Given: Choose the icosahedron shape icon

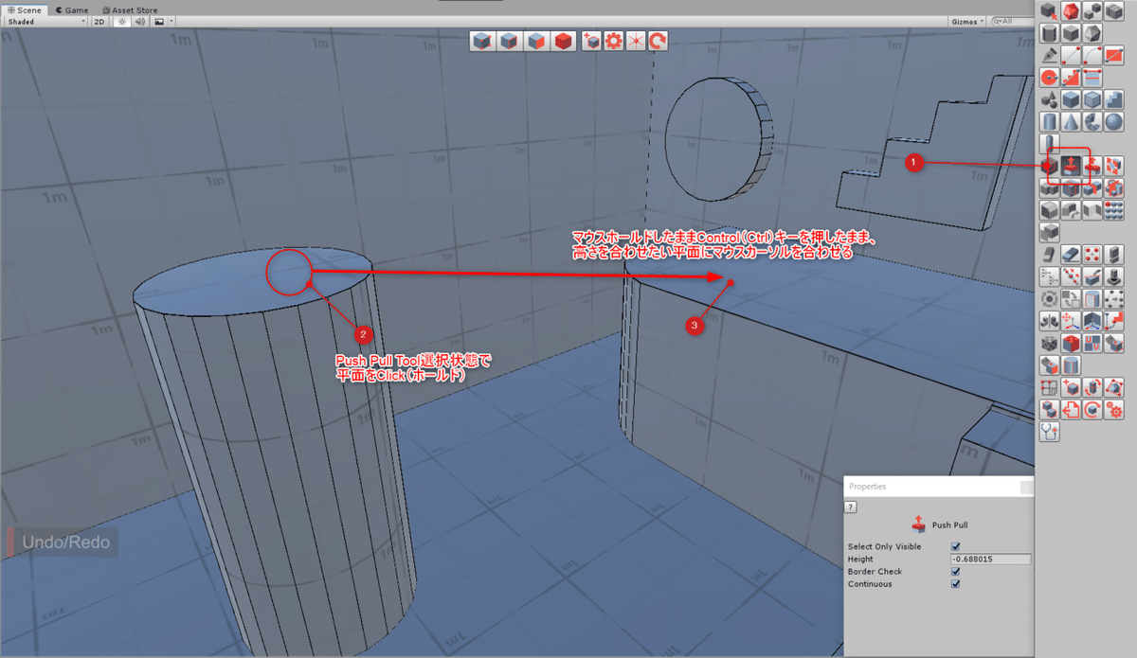Looking at the screenshot, I should tap(1092, 33).
